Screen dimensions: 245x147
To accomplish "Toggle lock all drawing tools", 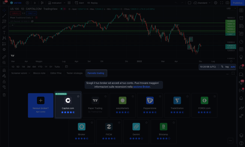I will (x=4, y=81).
